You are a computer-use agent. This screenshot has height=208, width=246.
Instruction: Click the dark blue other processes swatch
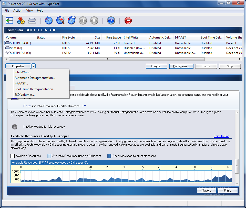[x=109, y=156]
